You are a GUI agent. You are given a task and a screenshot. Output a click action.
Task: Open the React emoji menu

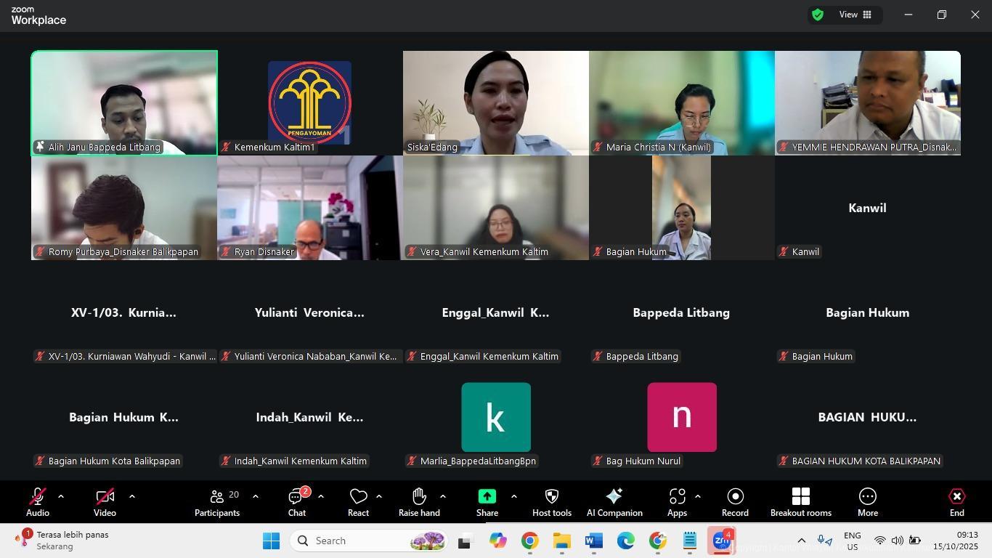pyautogui.click(x=358, y=502)
